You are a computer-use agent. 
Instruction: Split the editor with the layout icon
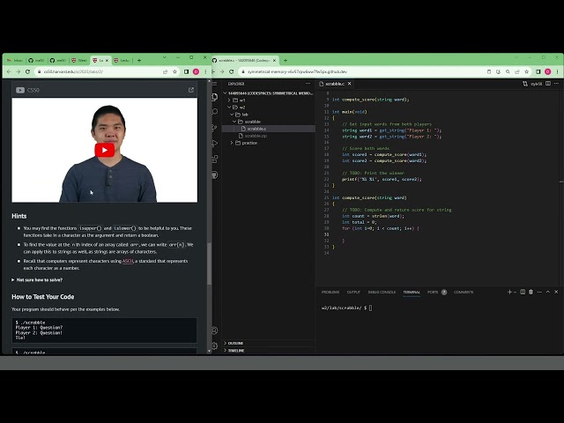(x=548, y=84)
